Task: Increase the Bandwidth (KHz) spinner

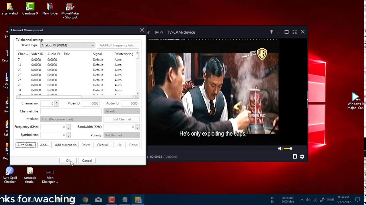Action: click(x=137, y=126)
